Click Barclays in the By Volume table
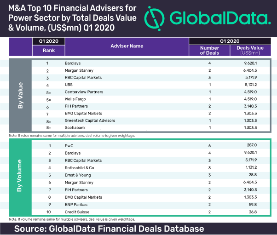 point(73,153)
